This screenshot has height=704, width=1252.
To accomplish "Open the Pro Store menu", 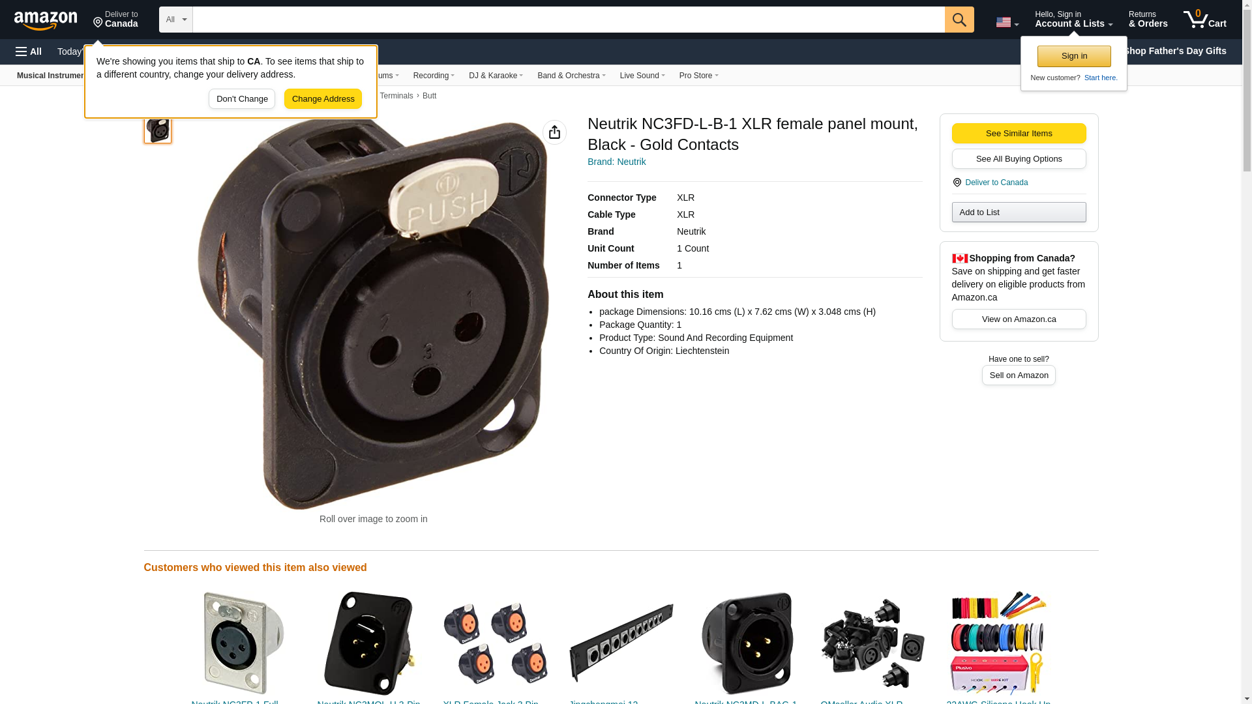I will 698,76.
